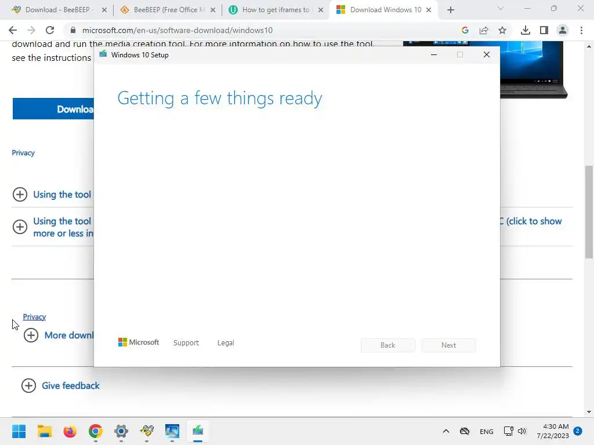Open Chrome downloads icon
The height and width of the screenshot is (445, 594).
click(526, 30)
